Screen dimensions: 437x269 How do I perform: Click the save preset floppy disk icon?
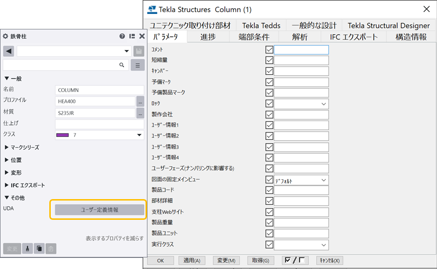138,51
